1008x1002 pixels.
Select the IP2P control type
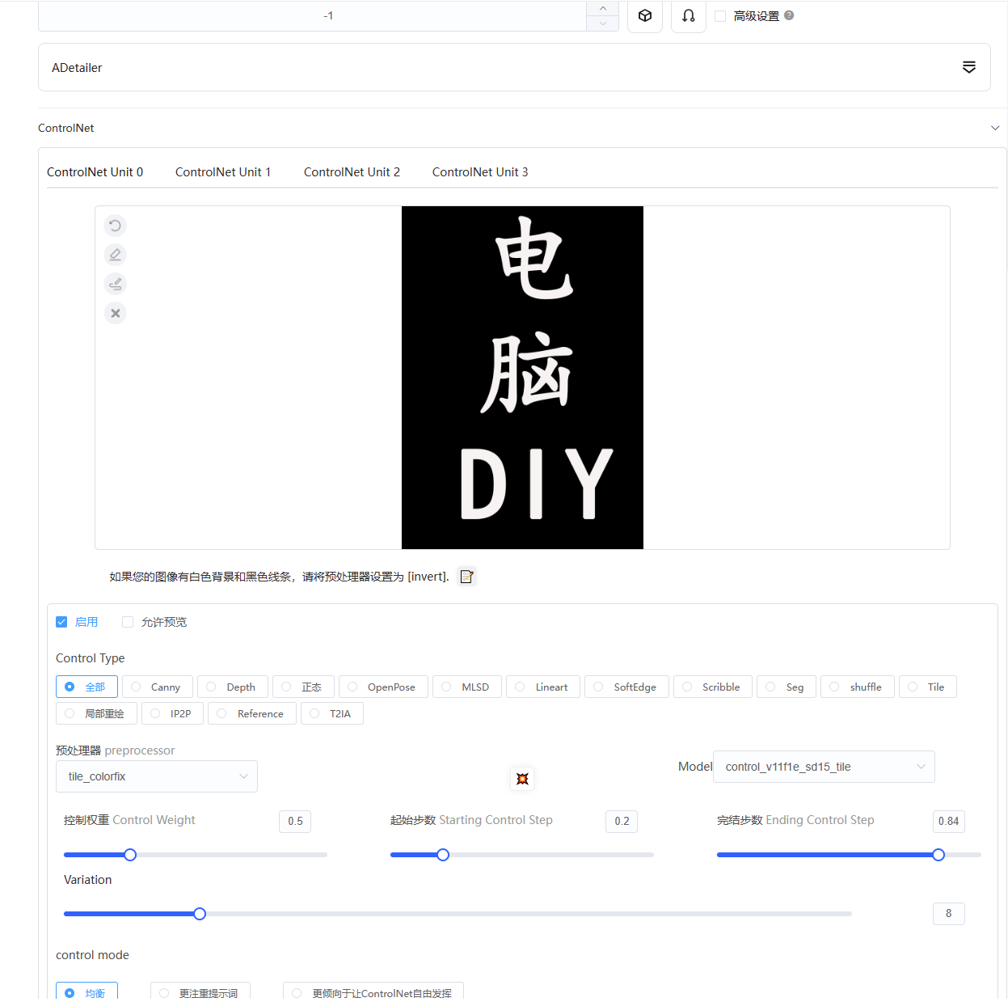[x=172, y=713]
